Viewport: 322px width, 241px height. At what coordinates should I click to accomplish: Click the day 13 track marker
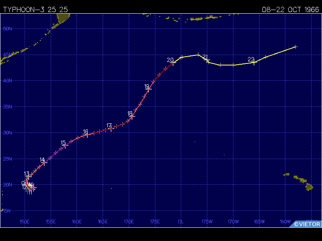click(x=28, y=178)
